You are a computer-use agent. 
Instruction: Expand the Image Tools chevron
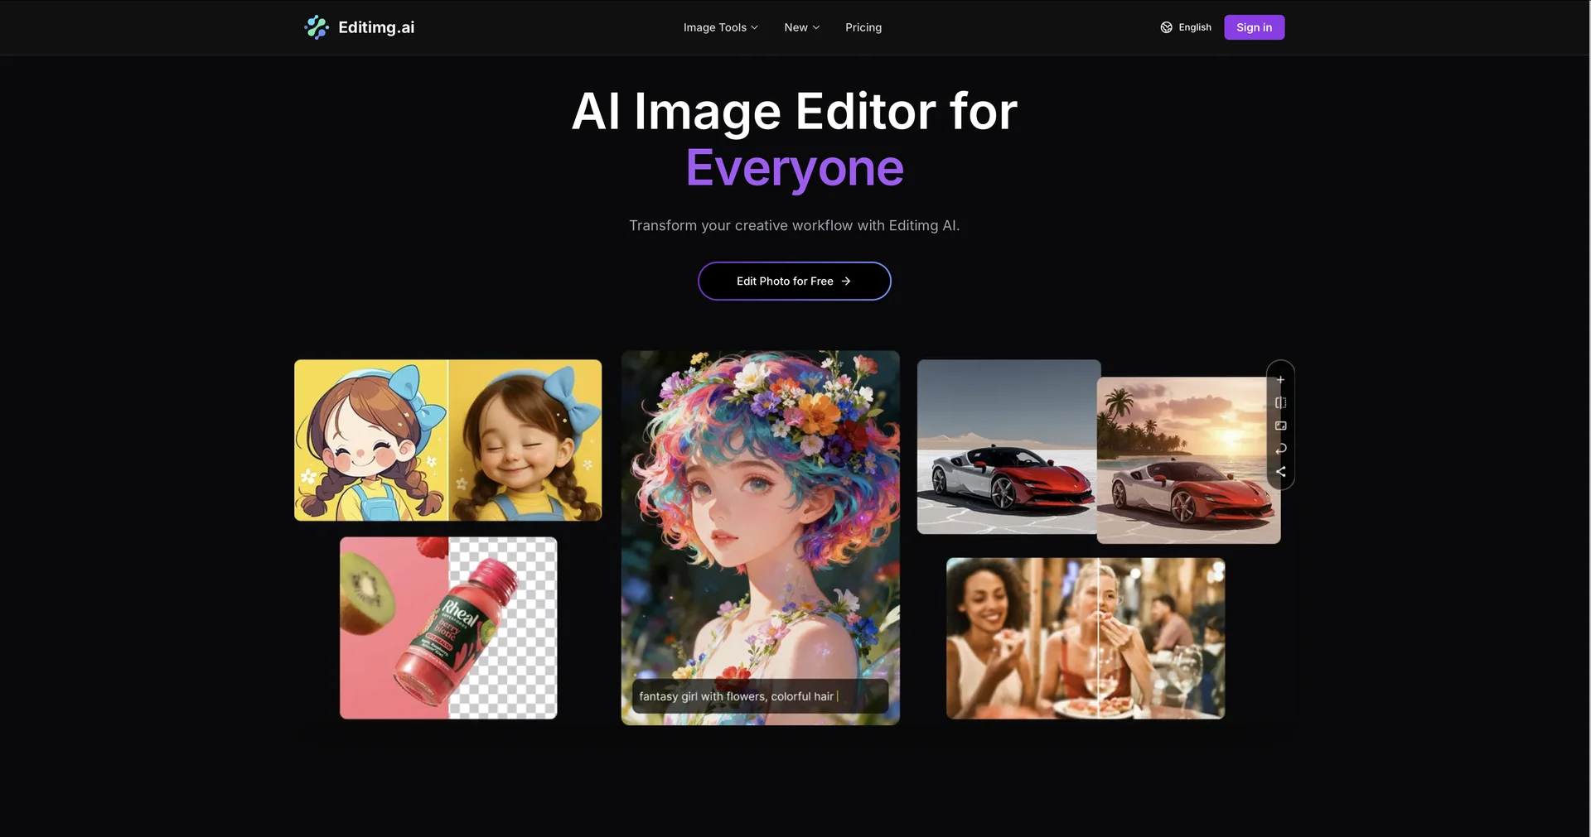click(x=754, y=27)
